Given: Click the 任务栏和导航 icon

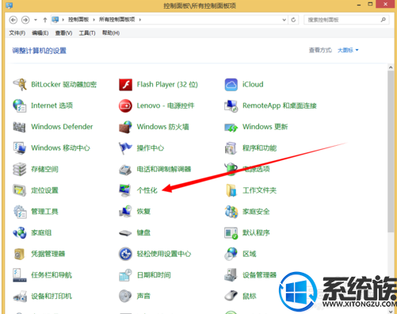Looking at the screenshot, I should pos(20,275).
